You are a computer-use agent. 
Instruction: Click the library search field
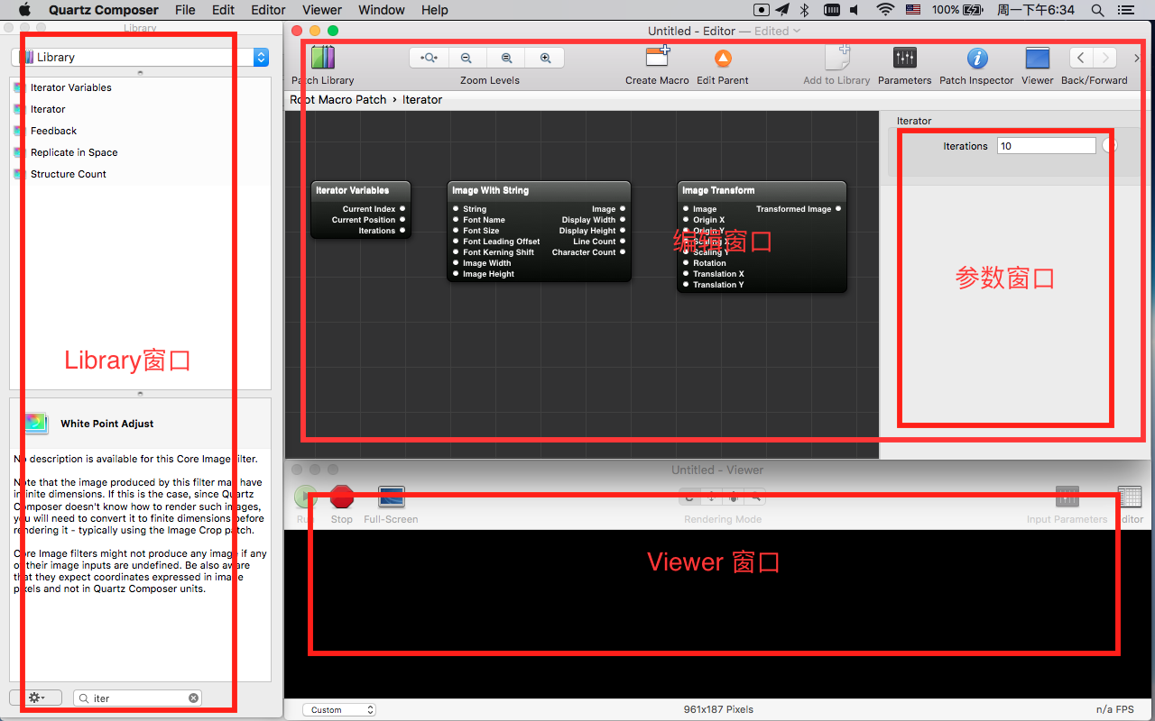[x=137, y=698]
